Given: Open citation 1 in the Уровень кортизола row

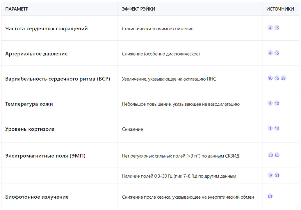Looking at the screenshot, I should (270, 128).
